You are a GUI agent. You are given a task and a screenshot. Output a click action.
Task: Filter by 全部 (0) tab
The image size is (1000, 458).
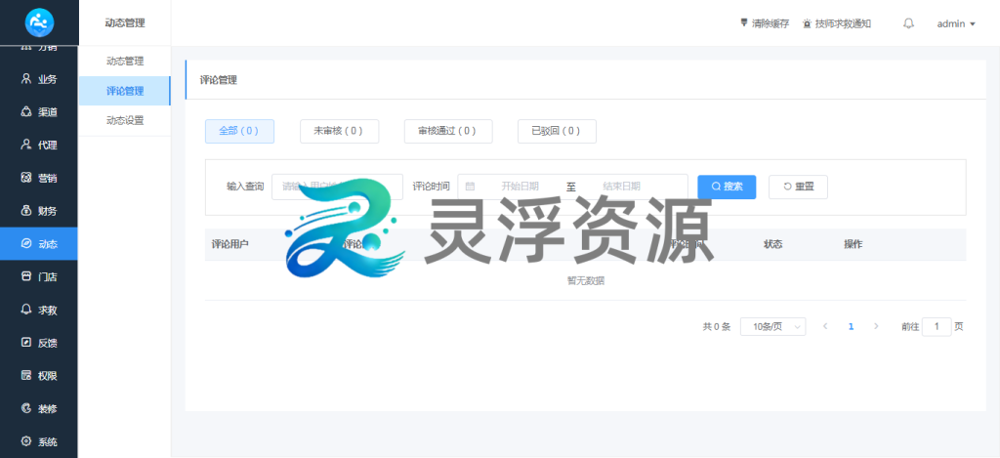pos(240,131)
